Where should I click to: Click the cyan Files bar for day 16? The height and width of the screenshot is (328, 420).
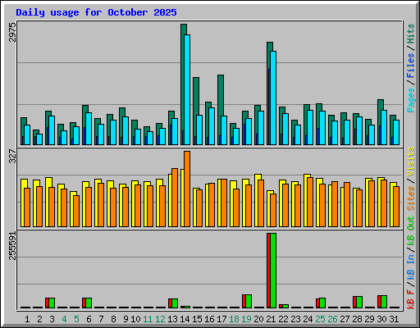(212, 126)
